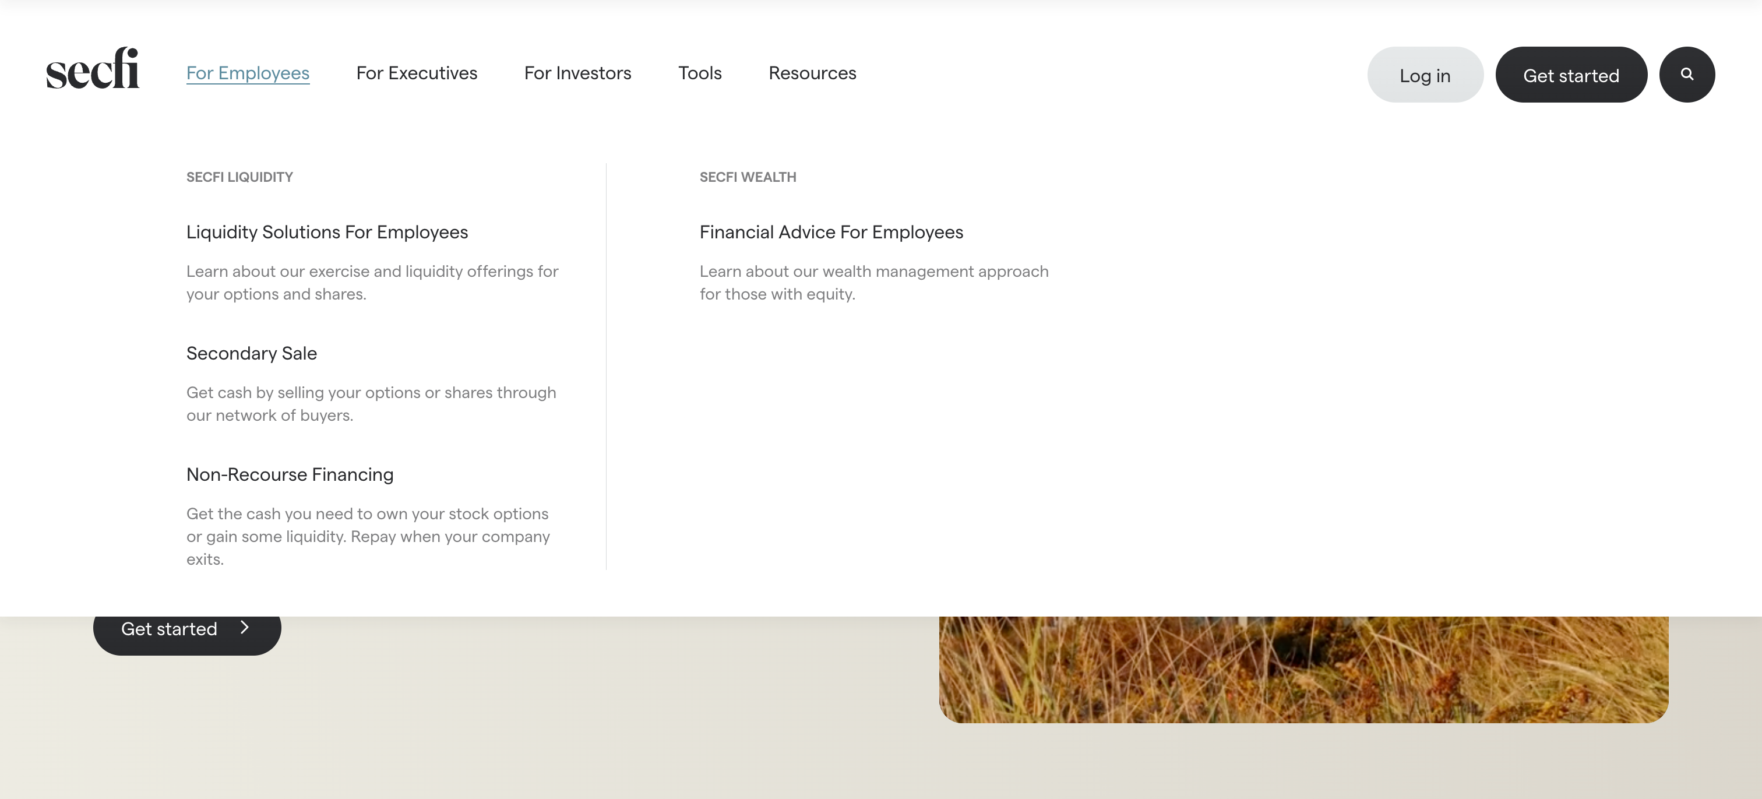Click the Log in button
This screenshot has height=799, width=1762.
1424,75
